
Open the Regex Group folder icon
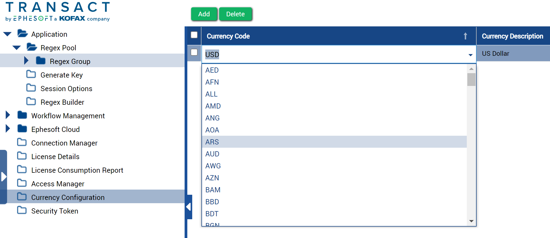click(x=41, y=61)
